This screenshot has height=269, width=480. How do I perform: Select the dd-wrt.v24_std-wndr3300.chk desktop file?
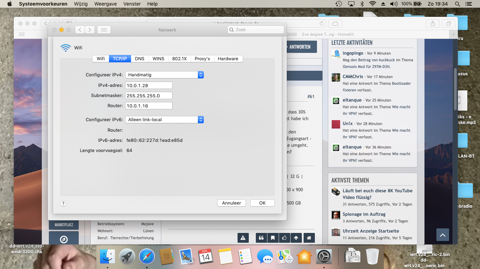(26, 249)
